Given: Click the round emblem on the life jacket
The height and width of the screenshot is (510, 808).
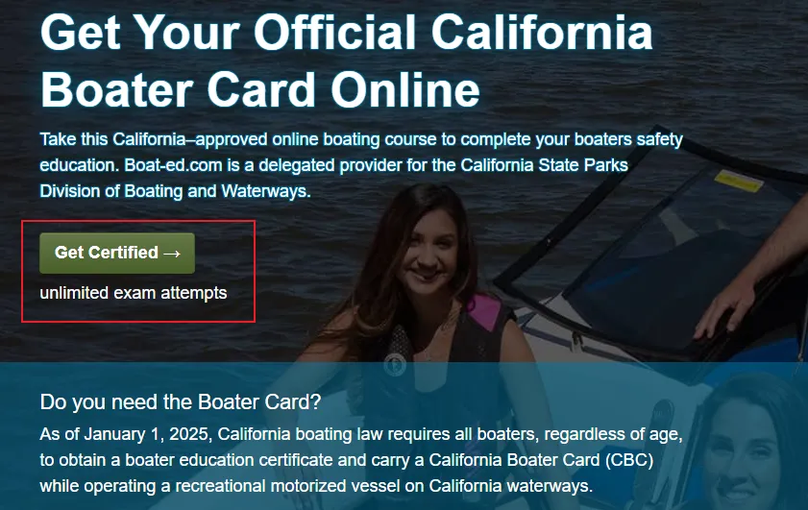Looking at the screenshot, I should (x=395, y=365).
